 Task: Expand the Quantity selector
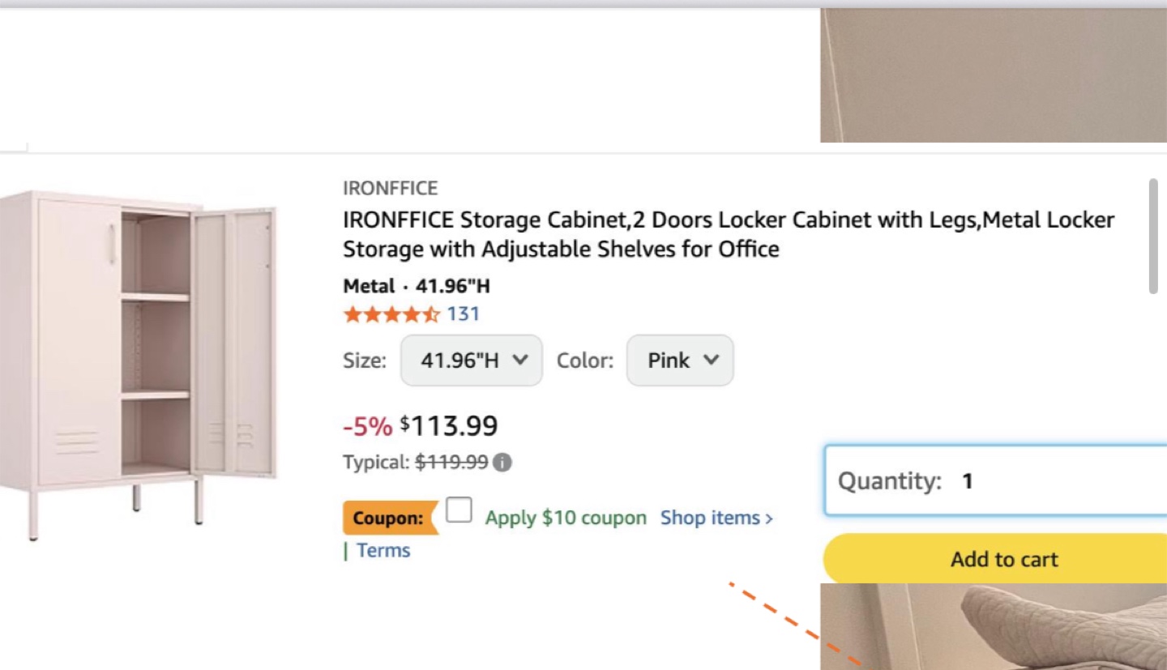(995, 481)
